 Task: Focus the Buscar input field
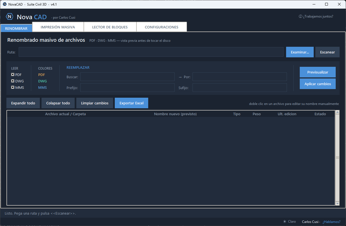pyautogui.click(x=127, y=77)
